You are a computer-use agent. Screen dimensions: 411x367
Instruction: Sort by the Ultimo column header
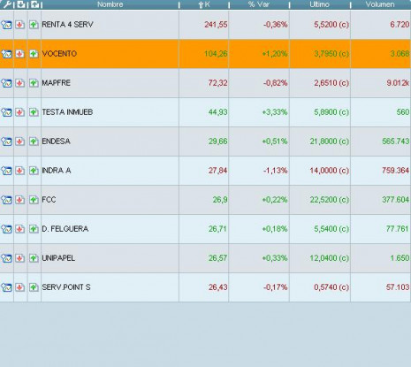pyautogui.click(x=319, y=4)
